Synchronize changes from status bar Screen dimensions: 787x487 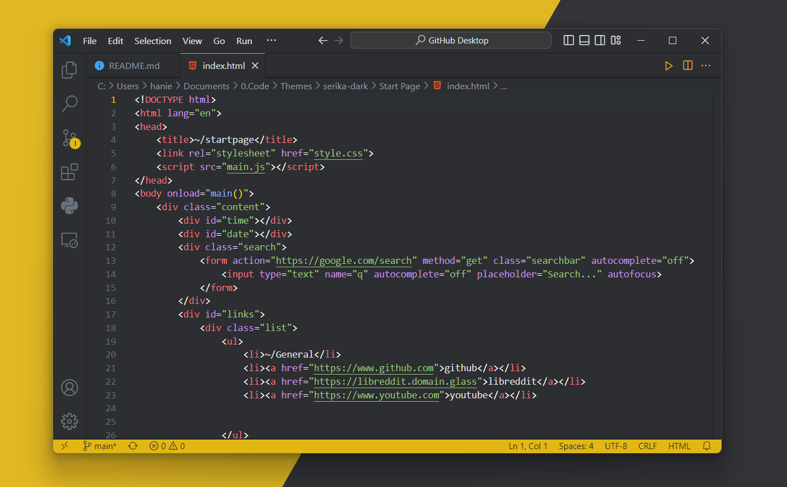point(133,446)
